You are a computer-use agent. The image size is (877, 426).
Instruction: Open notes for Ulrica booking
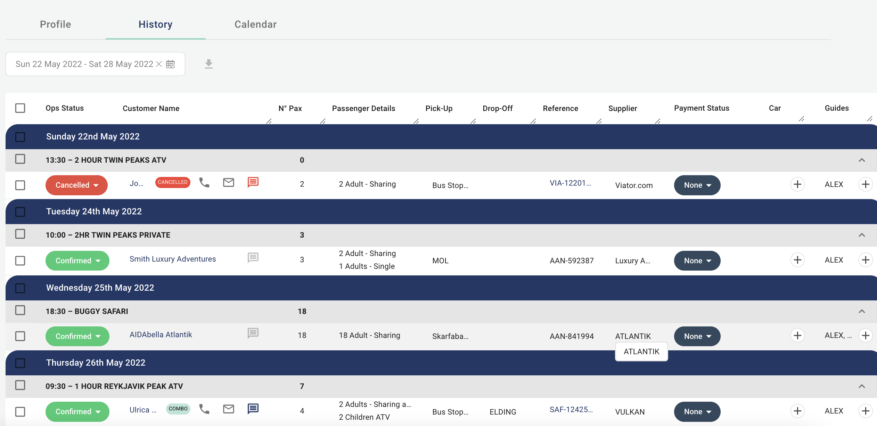point(253,409)
